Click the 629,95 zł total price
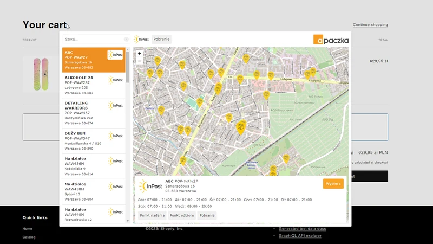The width and height of the screenshot is (433, 244). point(379,61)
